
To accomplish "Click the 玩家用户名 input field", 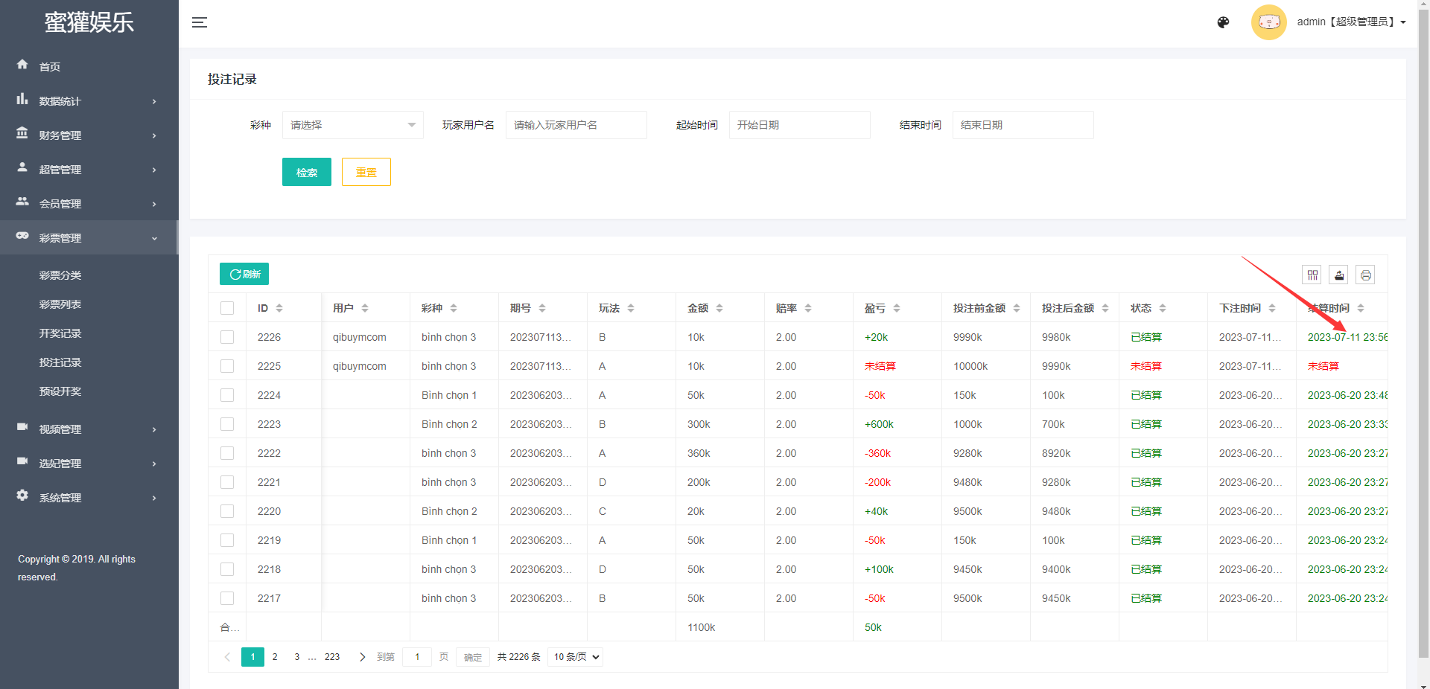I will click(x=576, y=125).
